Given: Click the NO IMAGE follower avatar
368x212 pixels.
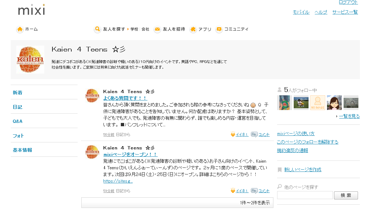Looking at the screenshot, I should click(318, 103).
